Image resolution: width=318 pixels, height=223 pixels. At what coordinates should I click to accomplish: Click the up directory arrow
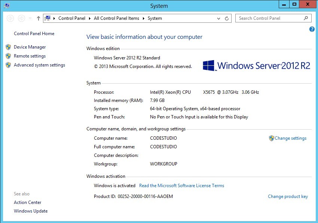tap(39, 18)
